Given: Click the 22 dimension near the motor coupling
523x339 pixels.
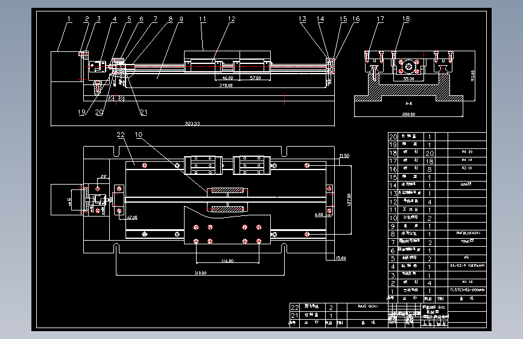Looking at the screenshot, I should tap(103, 176).
